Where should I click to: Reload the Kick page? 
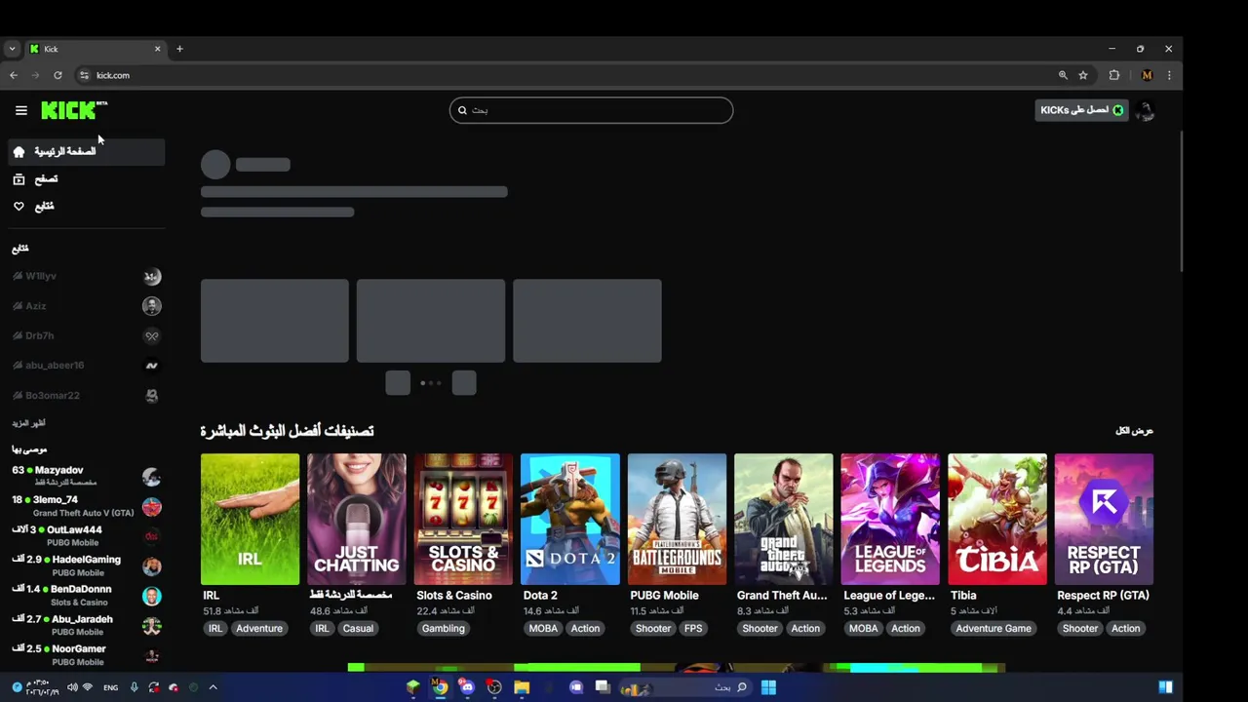tap(58, 75)
